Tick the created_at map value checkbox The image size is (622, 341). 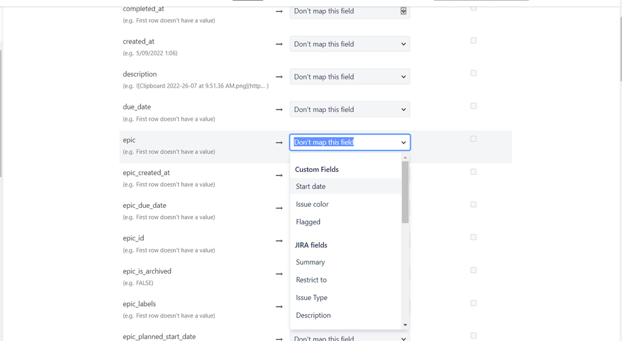[473, 40]
